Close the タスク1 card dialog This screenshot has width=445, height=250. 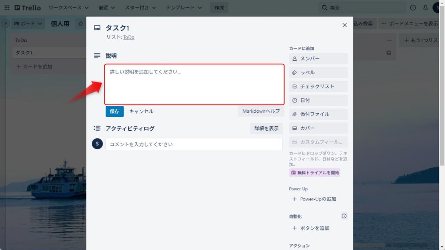pyautogui.click(x=345, y=25)
